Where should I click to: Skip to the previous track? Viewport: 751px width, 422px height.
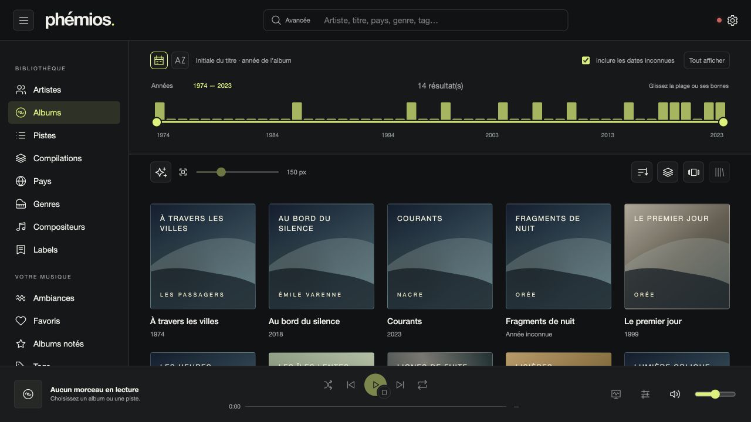click(x=351, y=385)
